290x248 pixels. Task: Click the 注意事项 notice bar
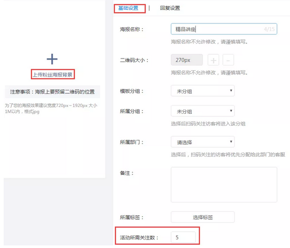pyautogui.click(x=53, y=91)
